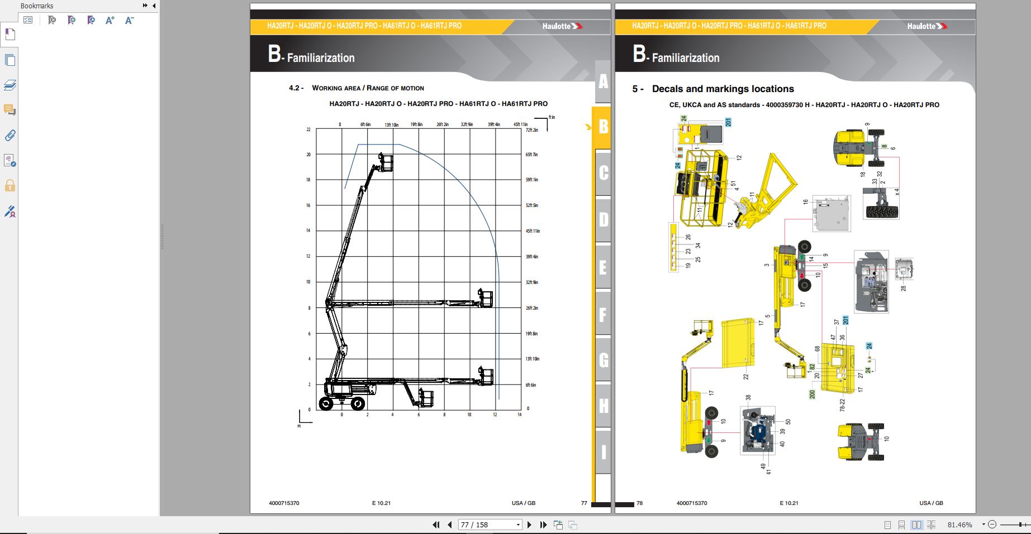Image resolution: width=1031 pixels, height=534 pixels.
Task: Switch to continuous facing view
Action: pos(931,525)
